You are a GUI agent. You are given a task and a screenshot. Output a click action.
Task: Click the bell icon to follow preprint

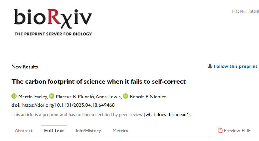(210, 66)
